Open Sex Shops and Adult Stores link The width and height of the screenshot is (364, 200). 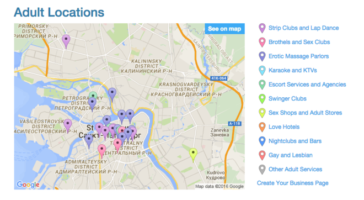[x=306, y=113]
